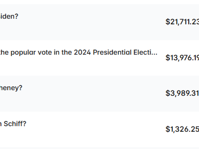Click the $13,976.19 amount
This screenshot has height=149, width=199.
tap(182, 58)
